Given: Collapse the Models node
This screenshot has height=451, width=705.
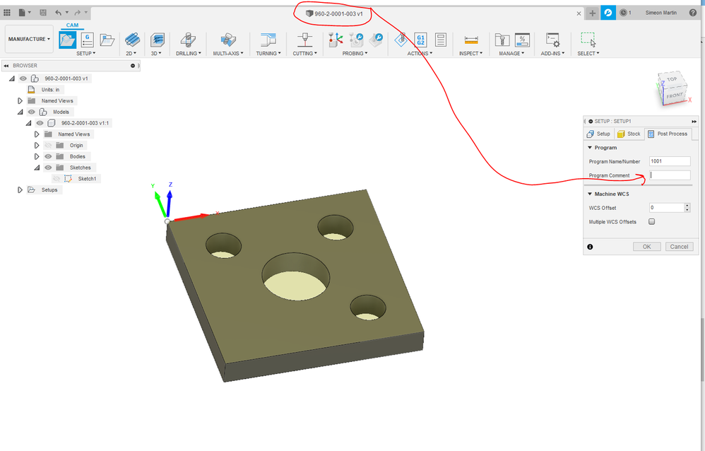Looking at the screenshot, I should click(x=20, y=112).
